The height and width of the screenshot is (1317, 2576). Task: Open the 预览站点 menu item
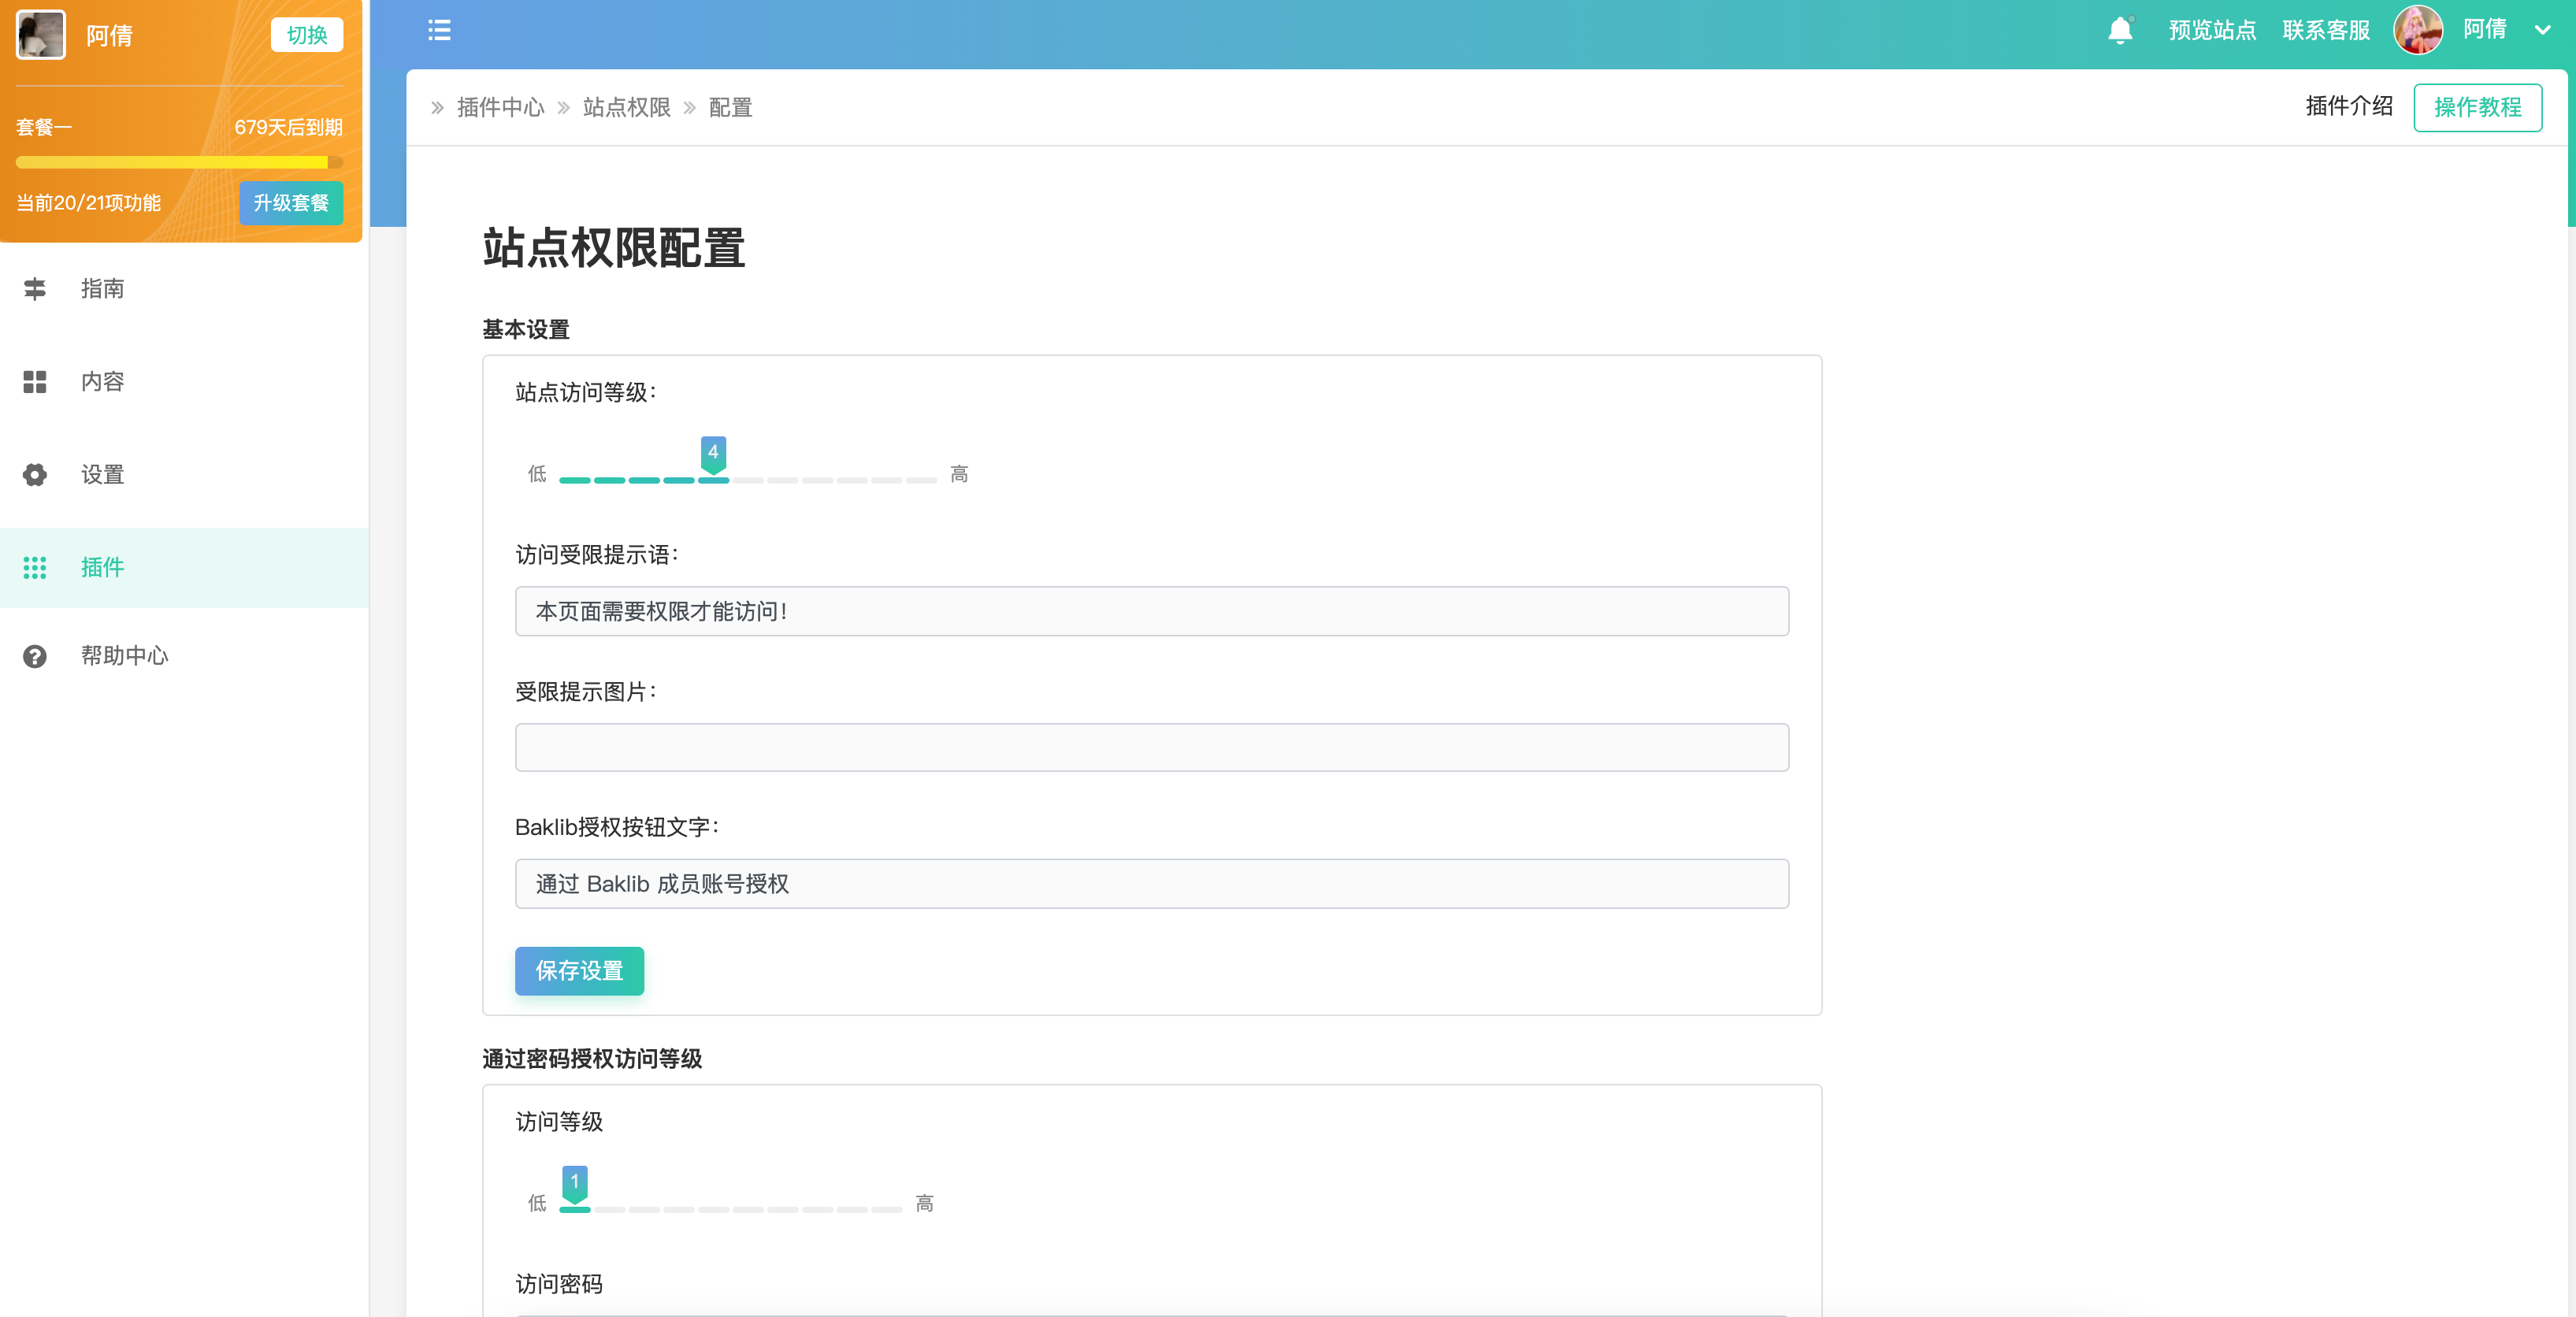point(2211,30)
